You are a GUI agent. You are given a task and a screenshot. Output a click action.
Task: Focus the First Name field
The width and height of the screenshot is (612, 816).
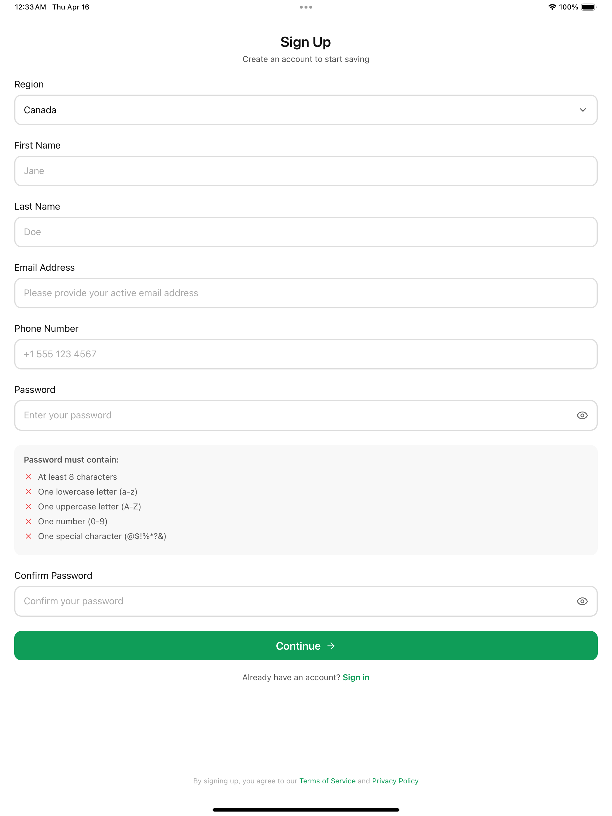click(x=306, y=171)
